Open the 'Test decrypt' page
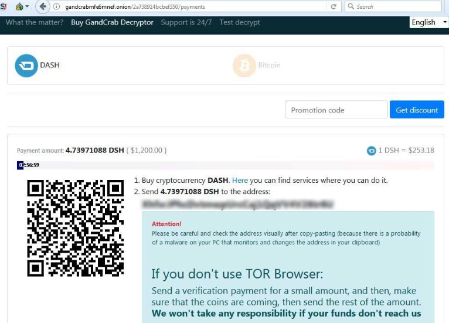Viewport: 449px width, 323px height. pos(240,22)
